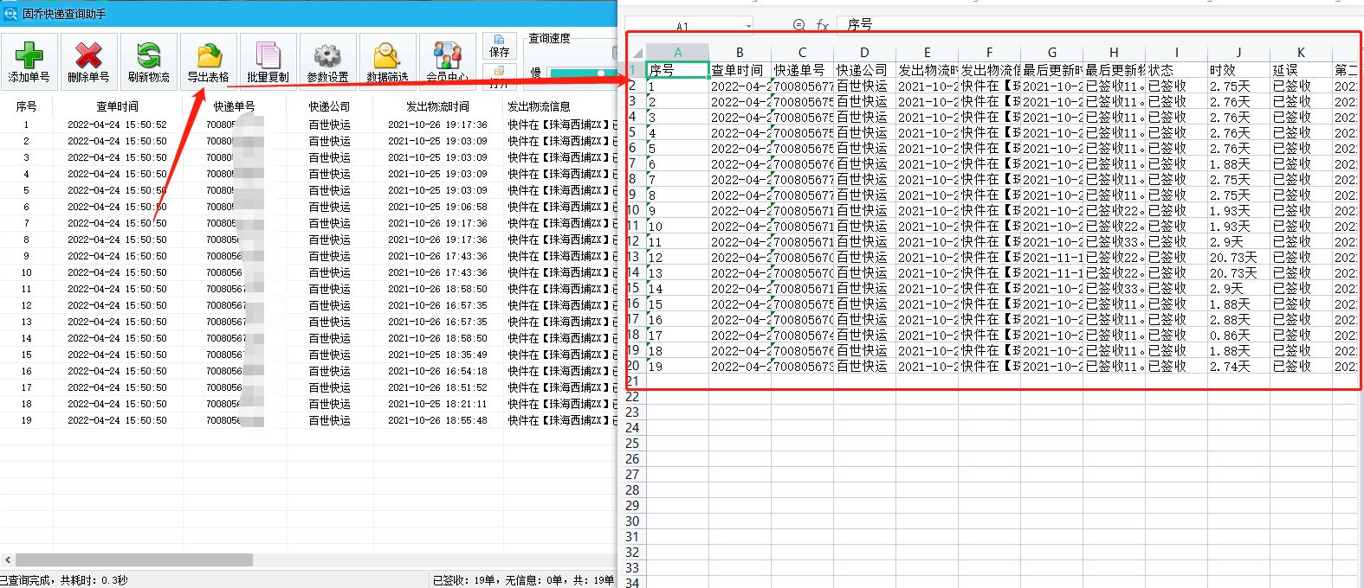Select spreadsheet column J header
The height and width of the screenshot is (588, 1364).
pyautogui.click(x=1238, y=53)
